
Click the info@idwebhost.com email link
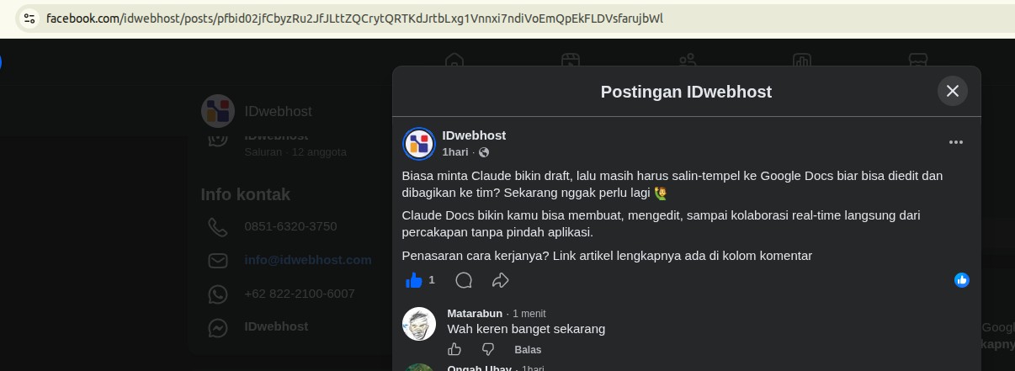pyautogui.click(x=308, y=260)
